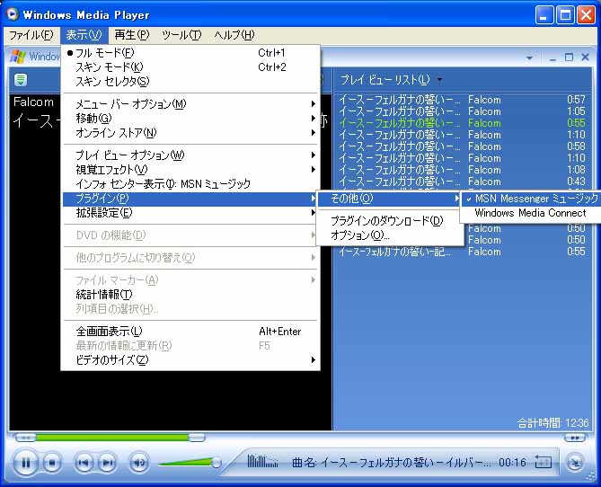The width and height of the screenshot is (601, 487).
Task: Enable Windows Media Connect plugin
Action: (530, 213)
